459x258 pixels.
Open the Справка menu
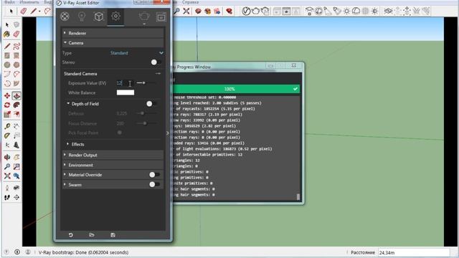[x=190, y=2]
